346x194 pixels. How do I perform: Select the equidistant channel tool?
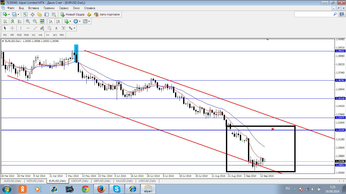[42, 28]
